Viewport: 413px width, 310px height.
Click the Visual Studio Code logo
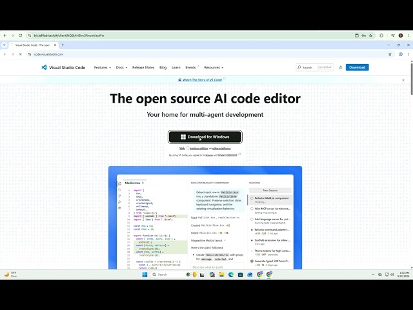(x=63, y=67)
